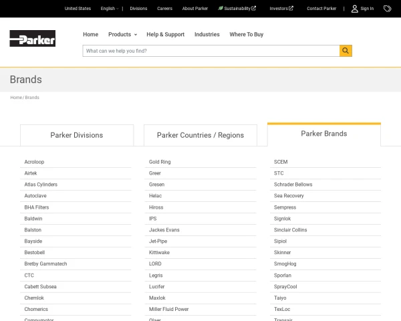The width and height of the screenshot is (401, 321).
Task: Expand the English language dropdown
Action: point(109,9)
